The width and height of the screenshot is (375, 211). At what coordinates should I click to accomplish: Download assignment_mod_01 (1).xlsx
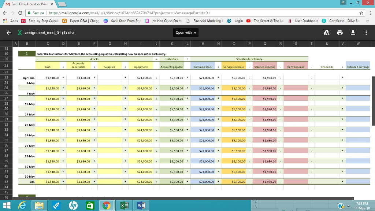353,33
